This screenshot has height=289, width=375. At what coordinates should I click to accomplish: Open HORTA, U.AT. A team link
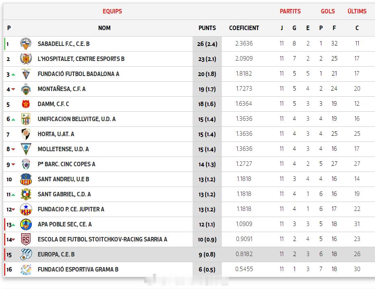(x=56, y=134)
